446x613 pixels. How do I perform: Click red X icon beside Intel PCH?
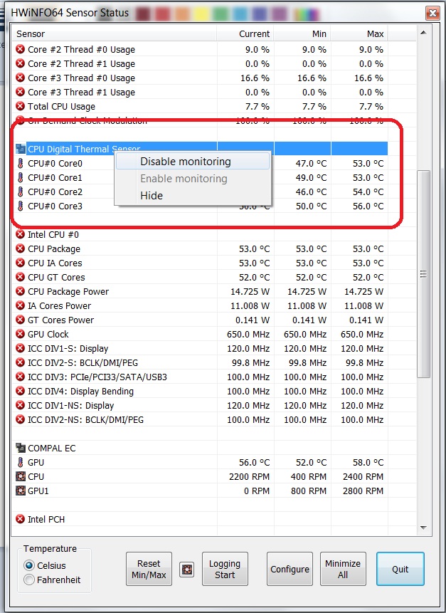click(x=21, y=519)
